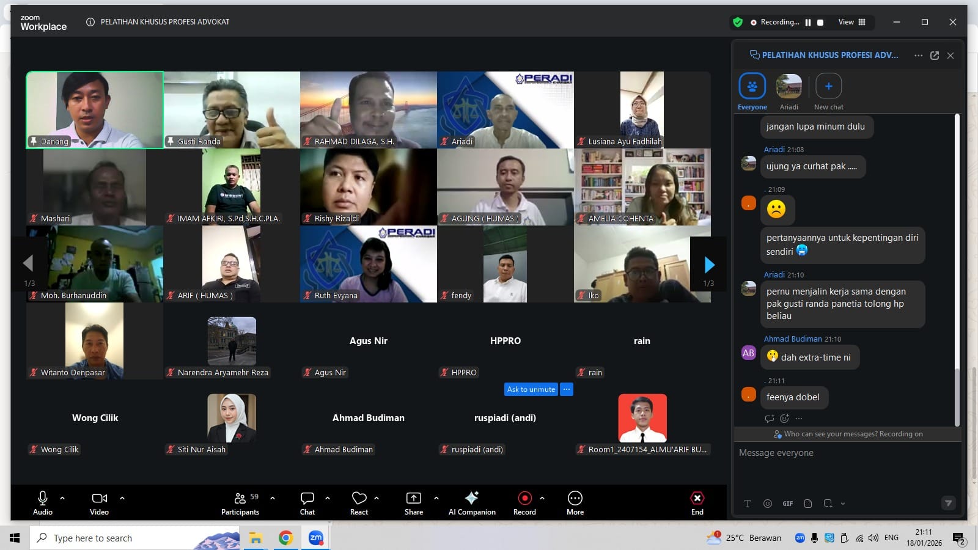Open the GIF picker in chat
978x550 pixels.
pyautogui.click(x=788, y=504)
